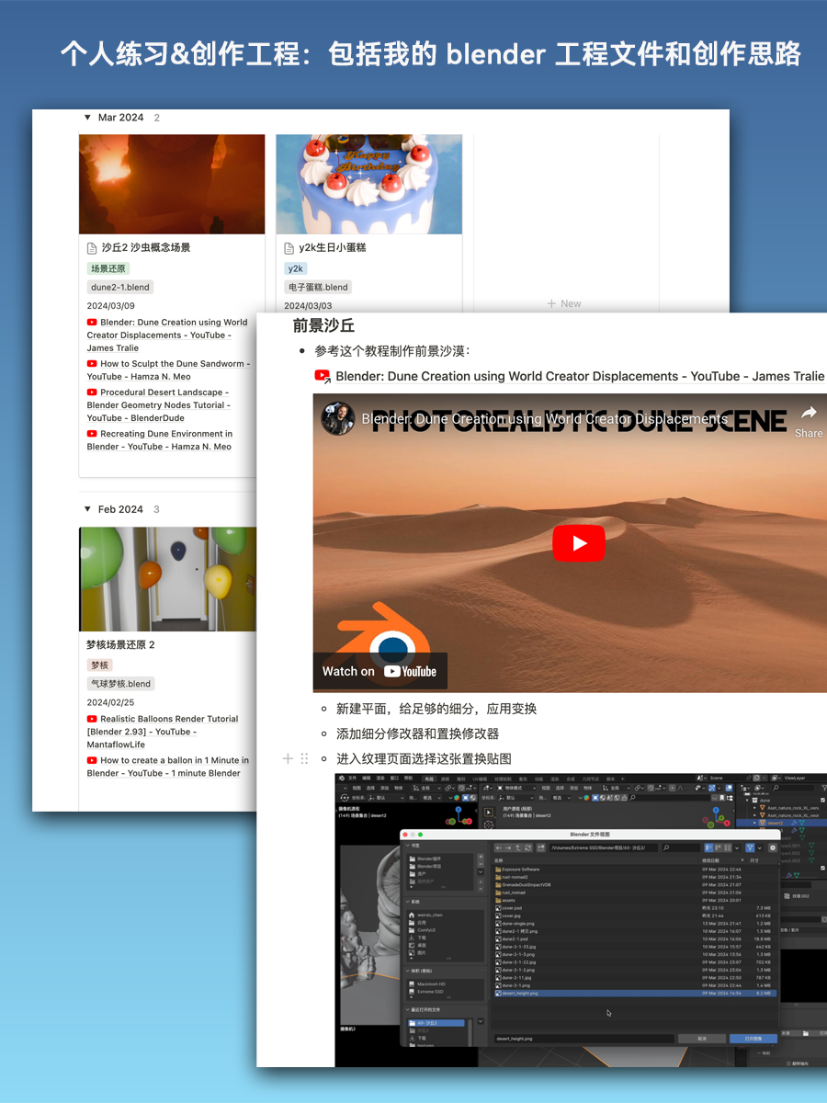Open filter settings dropdown arrow beside funnel
Screen dimensions: 827x1103
pyautogui.click(x=760, y=847)
